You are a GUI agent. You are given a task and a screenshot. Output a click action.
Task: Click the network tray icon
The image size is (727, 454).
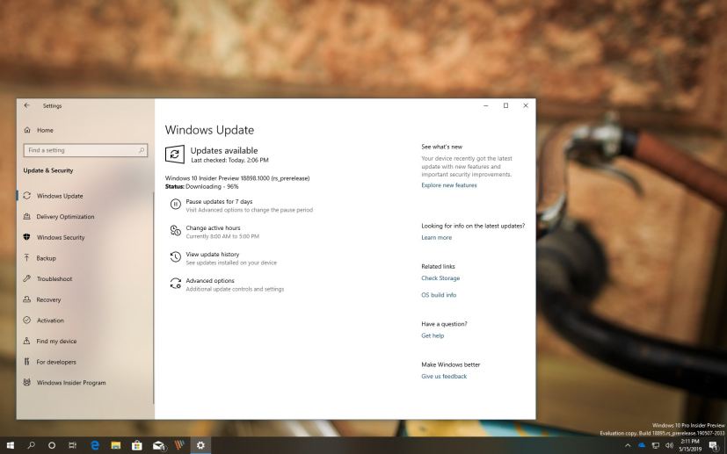pos(656,446)
